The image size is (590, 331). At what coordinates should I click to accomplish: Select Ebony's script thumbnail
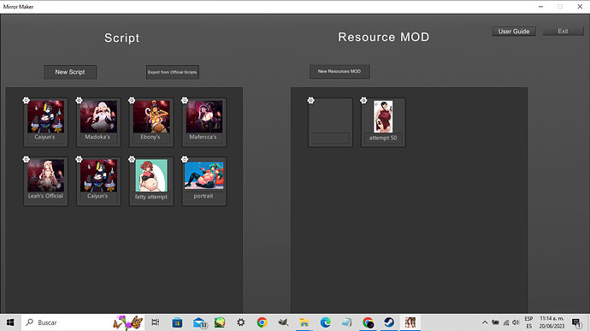[151, 116]
